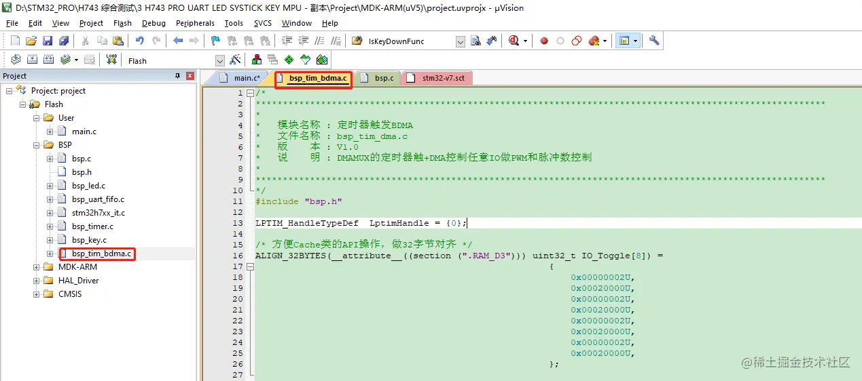Open the File menu
Viewport: 862px width, 381px height.
[12, 23]
